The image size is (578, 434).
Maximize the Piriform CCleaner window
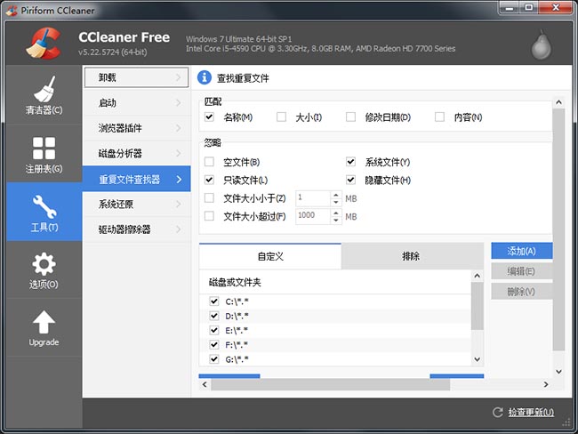(529, 8)
